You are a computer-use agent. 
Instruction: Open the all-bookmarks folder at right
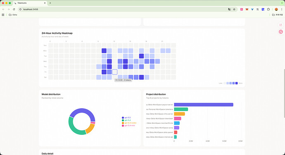(x=278, y=15)
